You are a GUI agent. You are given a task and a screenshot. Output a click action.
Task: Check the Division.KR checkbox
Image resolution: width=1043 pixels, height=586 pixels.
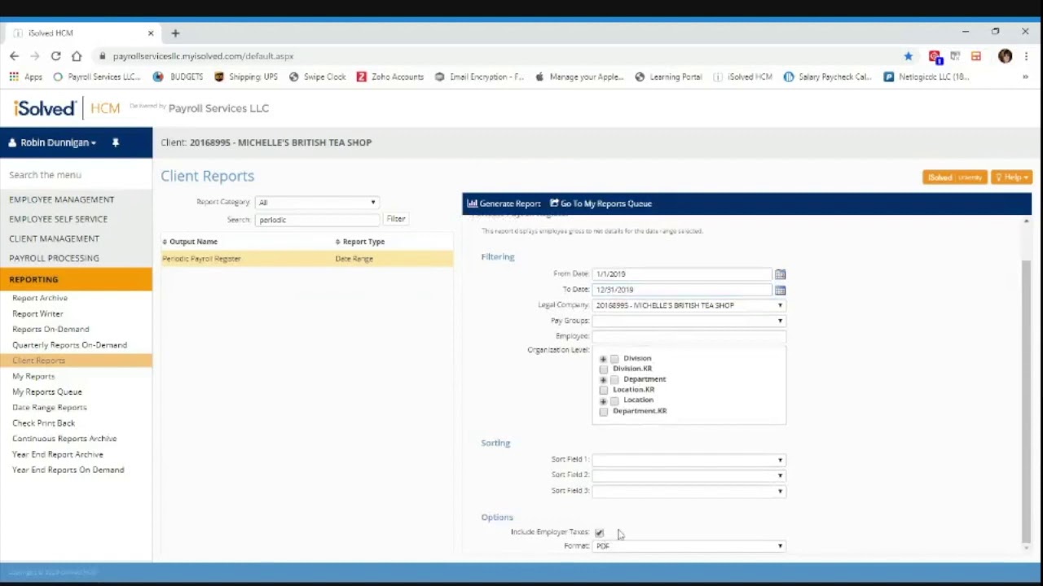604,370
